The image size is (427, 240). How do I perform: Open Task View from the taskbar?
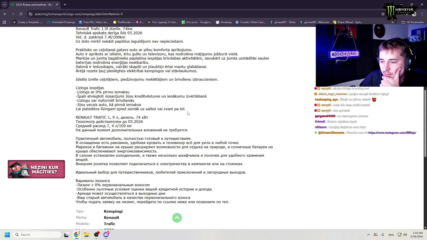coord(66,235)
